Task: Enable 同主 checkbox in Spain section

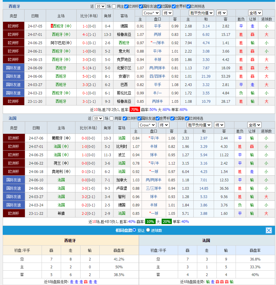Action: (x=114, y=6)
